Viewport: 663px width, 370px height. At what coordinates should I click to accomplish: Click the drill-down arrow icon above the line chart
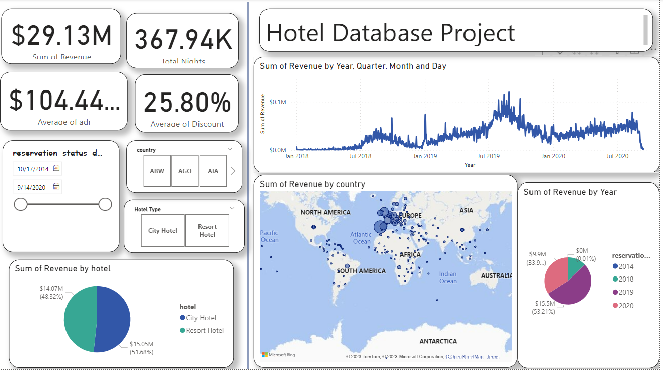(x=560, y=51)
